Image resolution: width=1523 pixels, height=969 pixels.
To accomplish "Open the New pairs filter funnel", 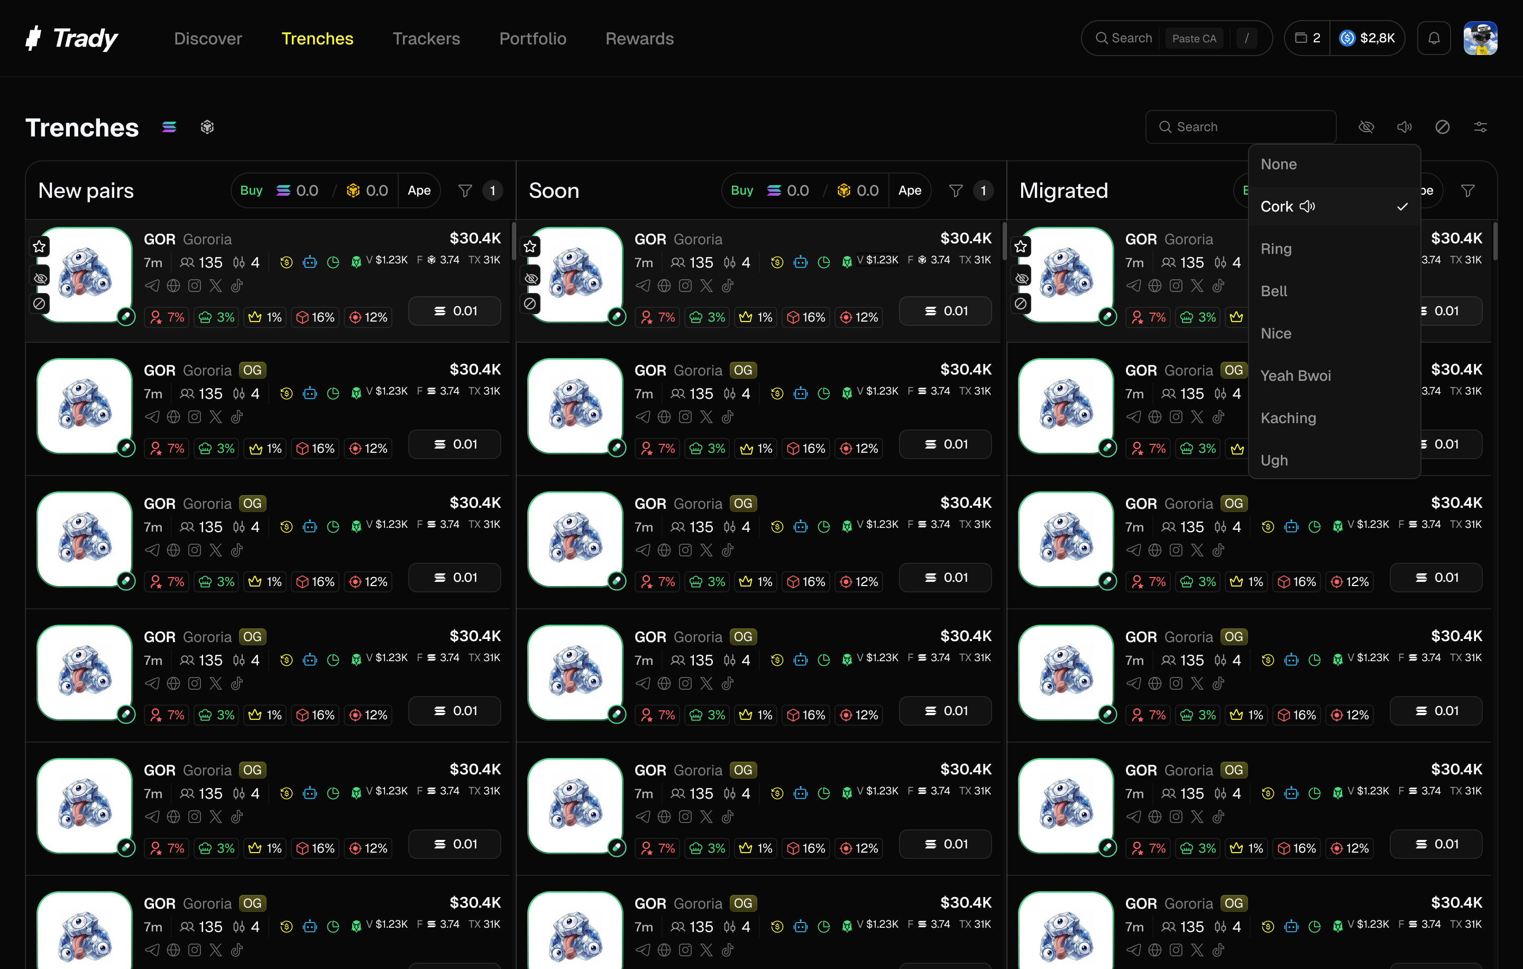I will click(x=465, y=190).
